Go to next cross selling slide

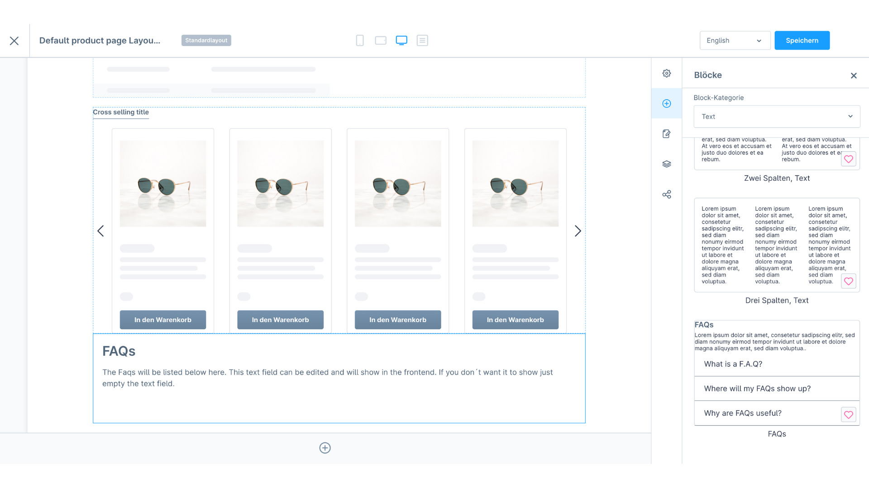(578, 231)
